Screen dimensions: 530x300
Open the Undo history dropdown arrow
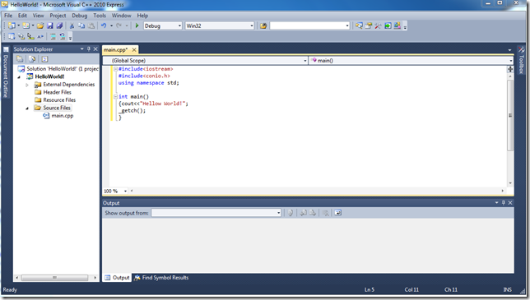tap(111, 25)
